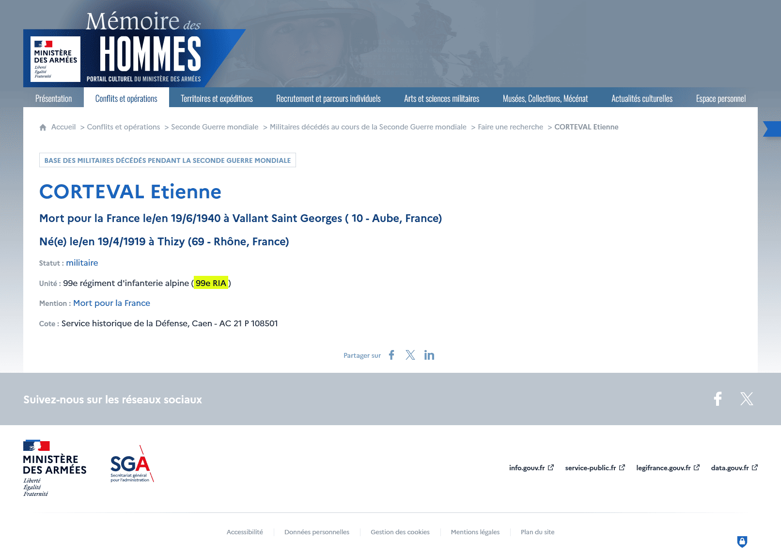This screenshot has width=781, height=558.
Task: Click the highlighted 99e RIA text
Action: tap(211, 283)
